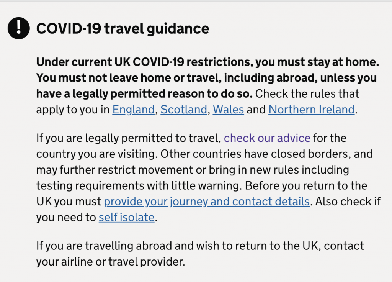Click the 'legally permitted reason' bold sentence
392x282 pixels.
[144, 94]
